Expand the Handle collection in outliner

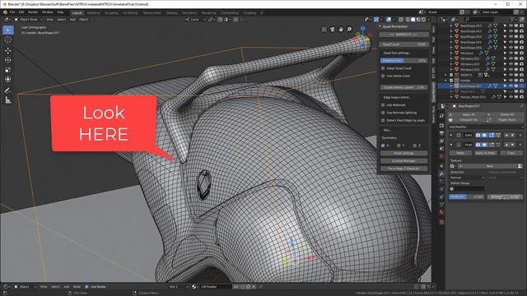[446, 81]
